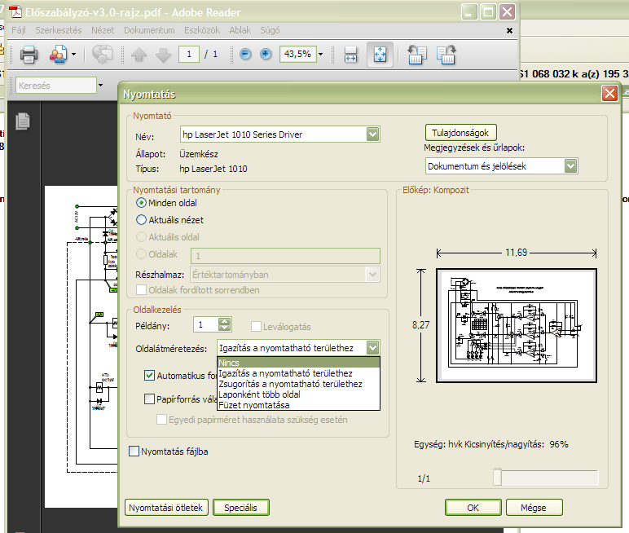Open the printer name dropdown

(x=372, y=134)
